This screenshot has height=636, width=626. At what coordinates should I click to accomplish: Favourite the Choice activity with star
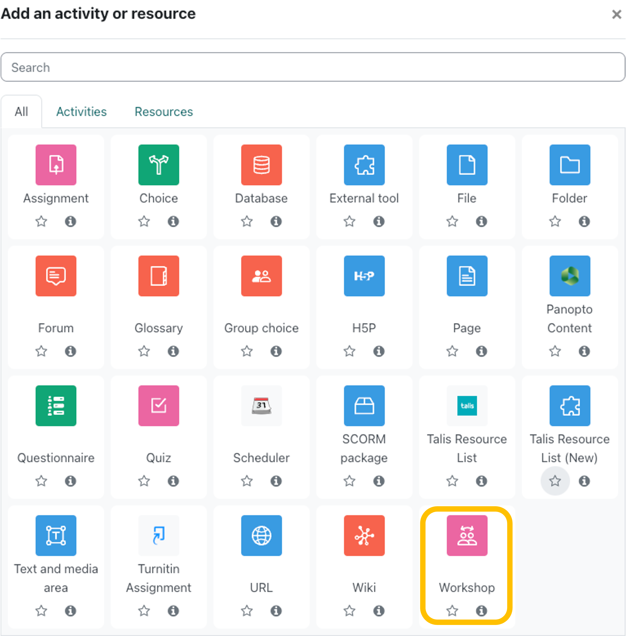pos(144,221)
